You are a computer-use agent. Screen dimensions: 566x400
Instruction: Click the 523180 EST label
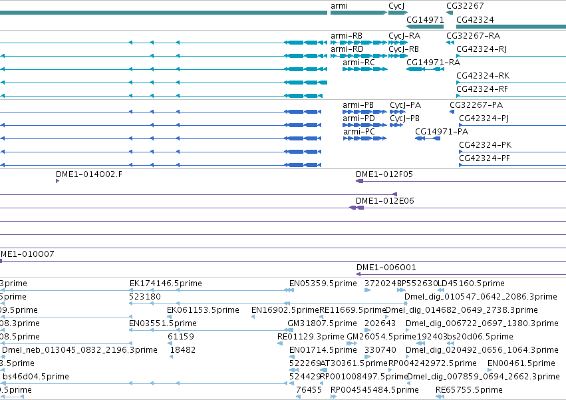click(145, 297)
